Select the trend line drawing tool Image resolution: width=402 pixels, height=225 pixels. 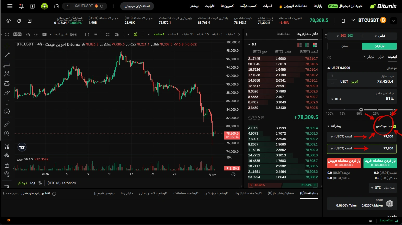click(x=7, y=55)
